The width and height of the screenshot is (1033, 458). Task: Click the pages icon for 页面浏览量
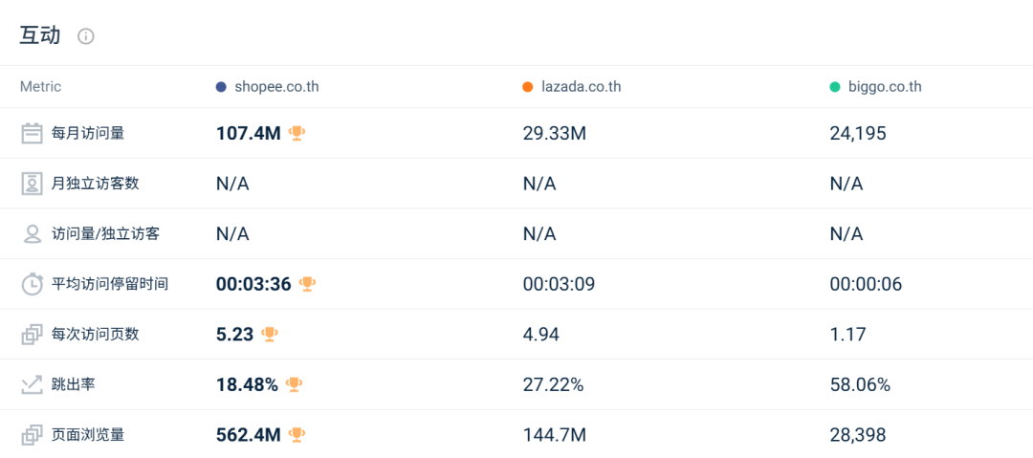click(x=31, y=435)
